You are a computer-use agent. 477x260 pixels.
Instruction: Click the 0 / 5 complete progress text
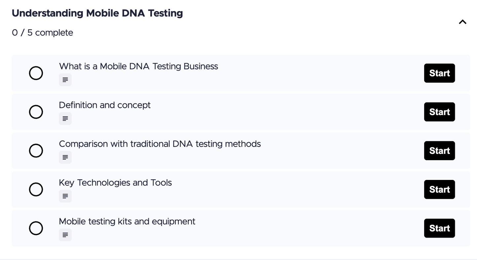(x=42, y=32)
